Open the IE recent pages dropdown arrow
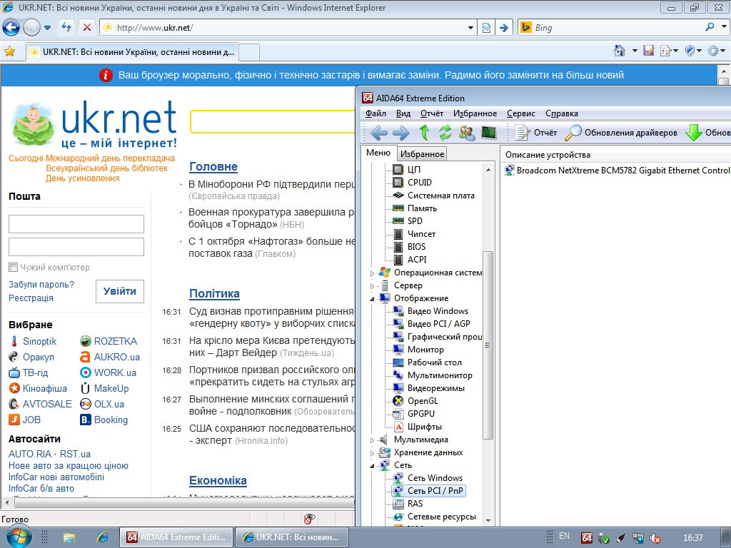The image size is (731, 548). click(48, 28)
